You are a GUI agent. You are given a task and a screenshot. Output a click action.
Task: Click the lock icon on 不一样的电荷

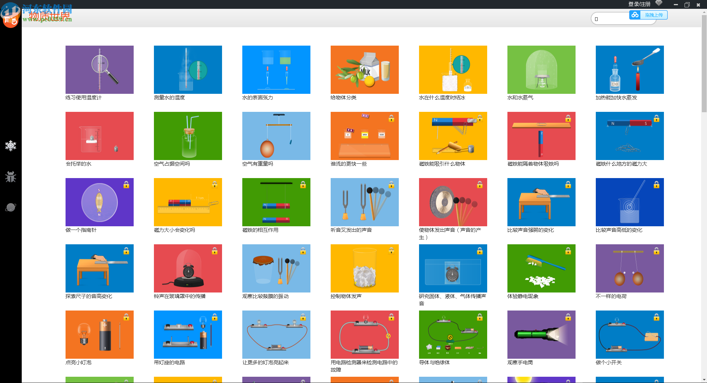pos(657,251)
